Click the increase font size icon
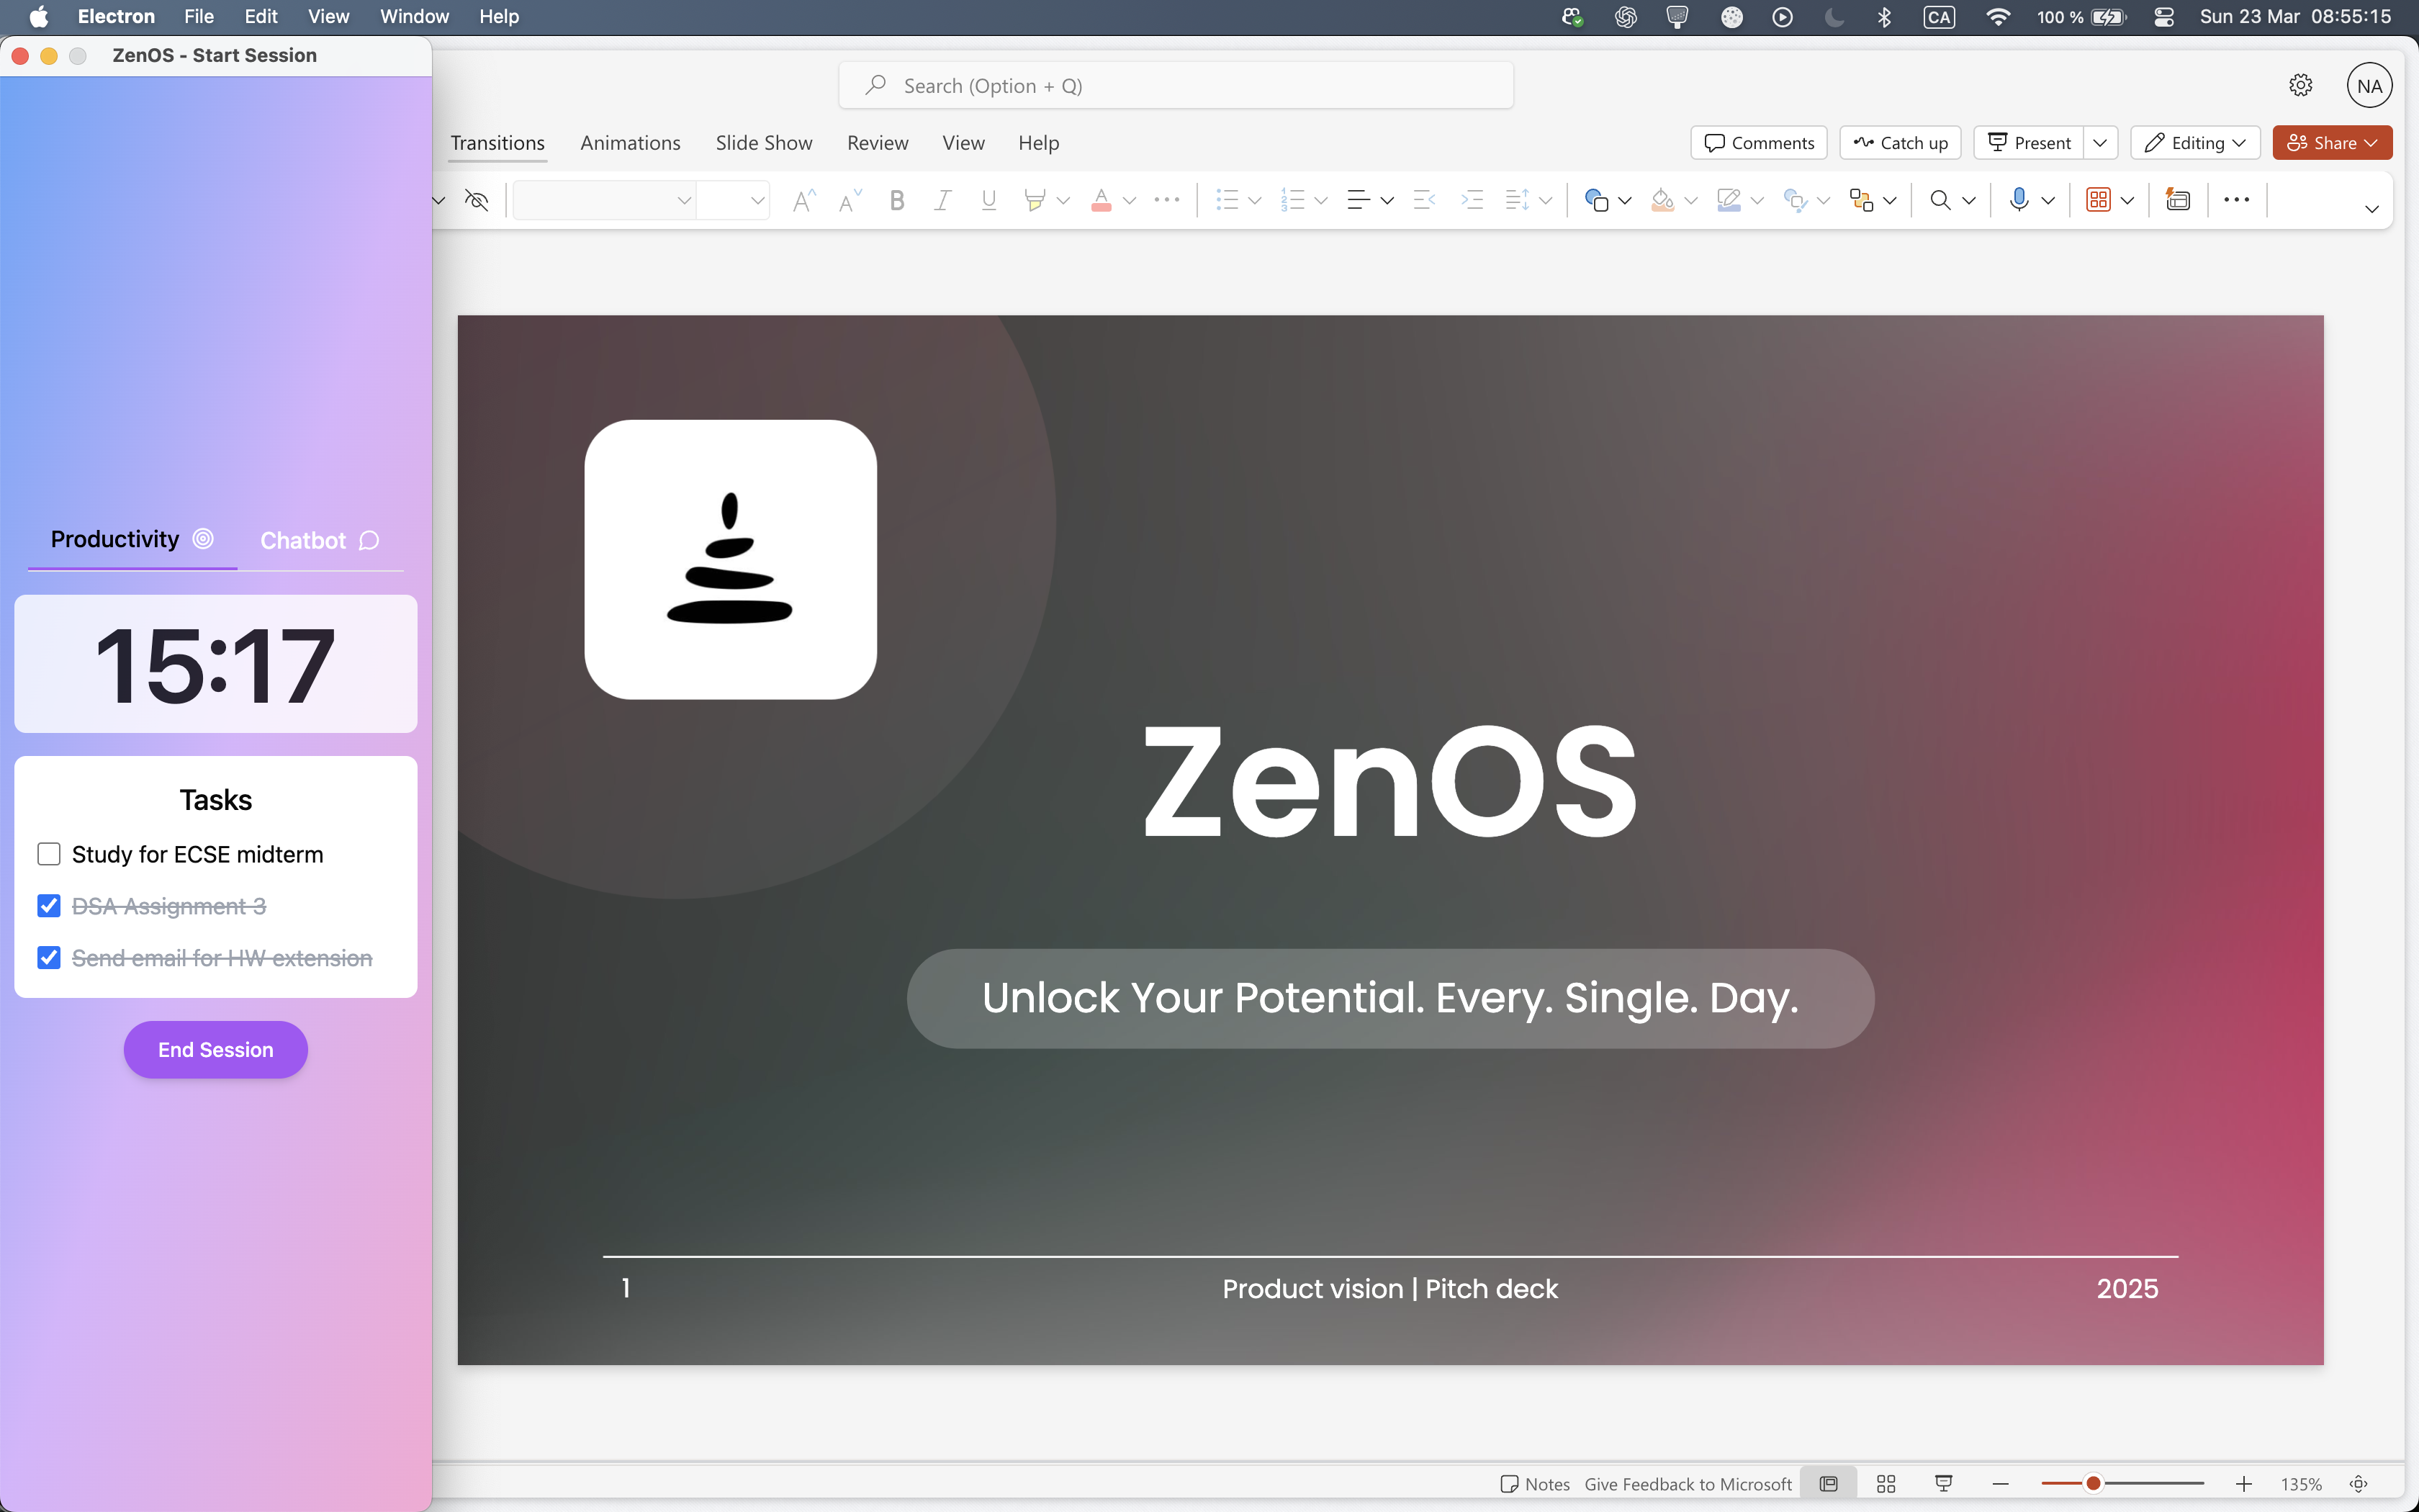The width and height of the screenshot is (2419, 1512). tap(803, 201)
